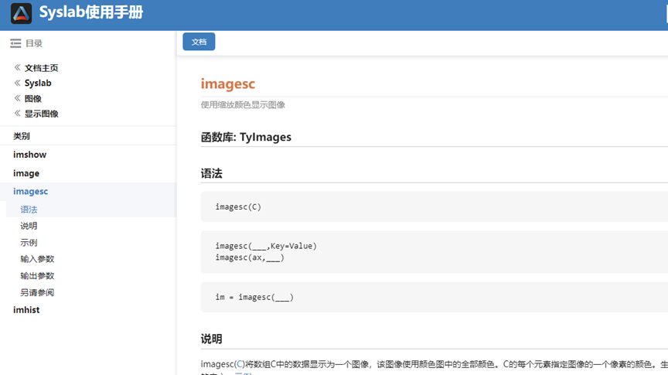The width and height of the screenshot is (668, 375).
Task: Go to 文档主页 breadcrumb link
Action: click(41, 68)
